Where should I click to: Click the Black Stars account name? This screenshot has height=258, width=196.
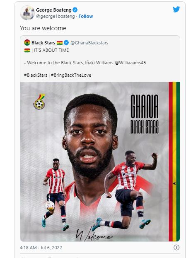(x=43, y=43)
